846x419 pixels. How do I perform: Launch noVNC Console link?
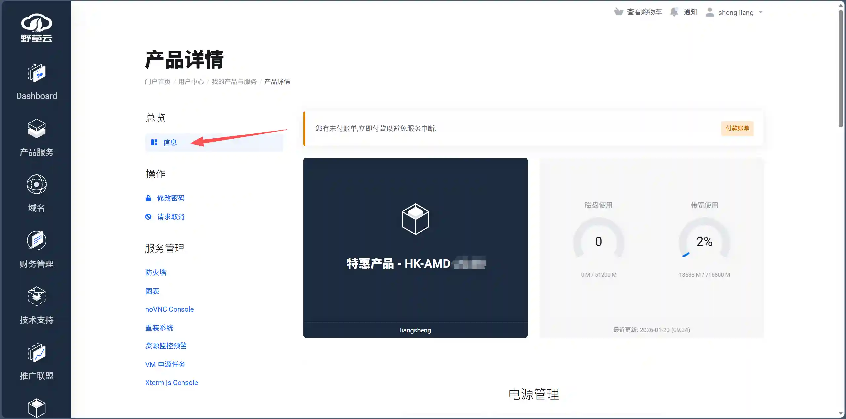[x=170, y=309]
